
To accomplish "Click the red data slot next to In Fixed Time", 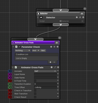I will point(10,81).
